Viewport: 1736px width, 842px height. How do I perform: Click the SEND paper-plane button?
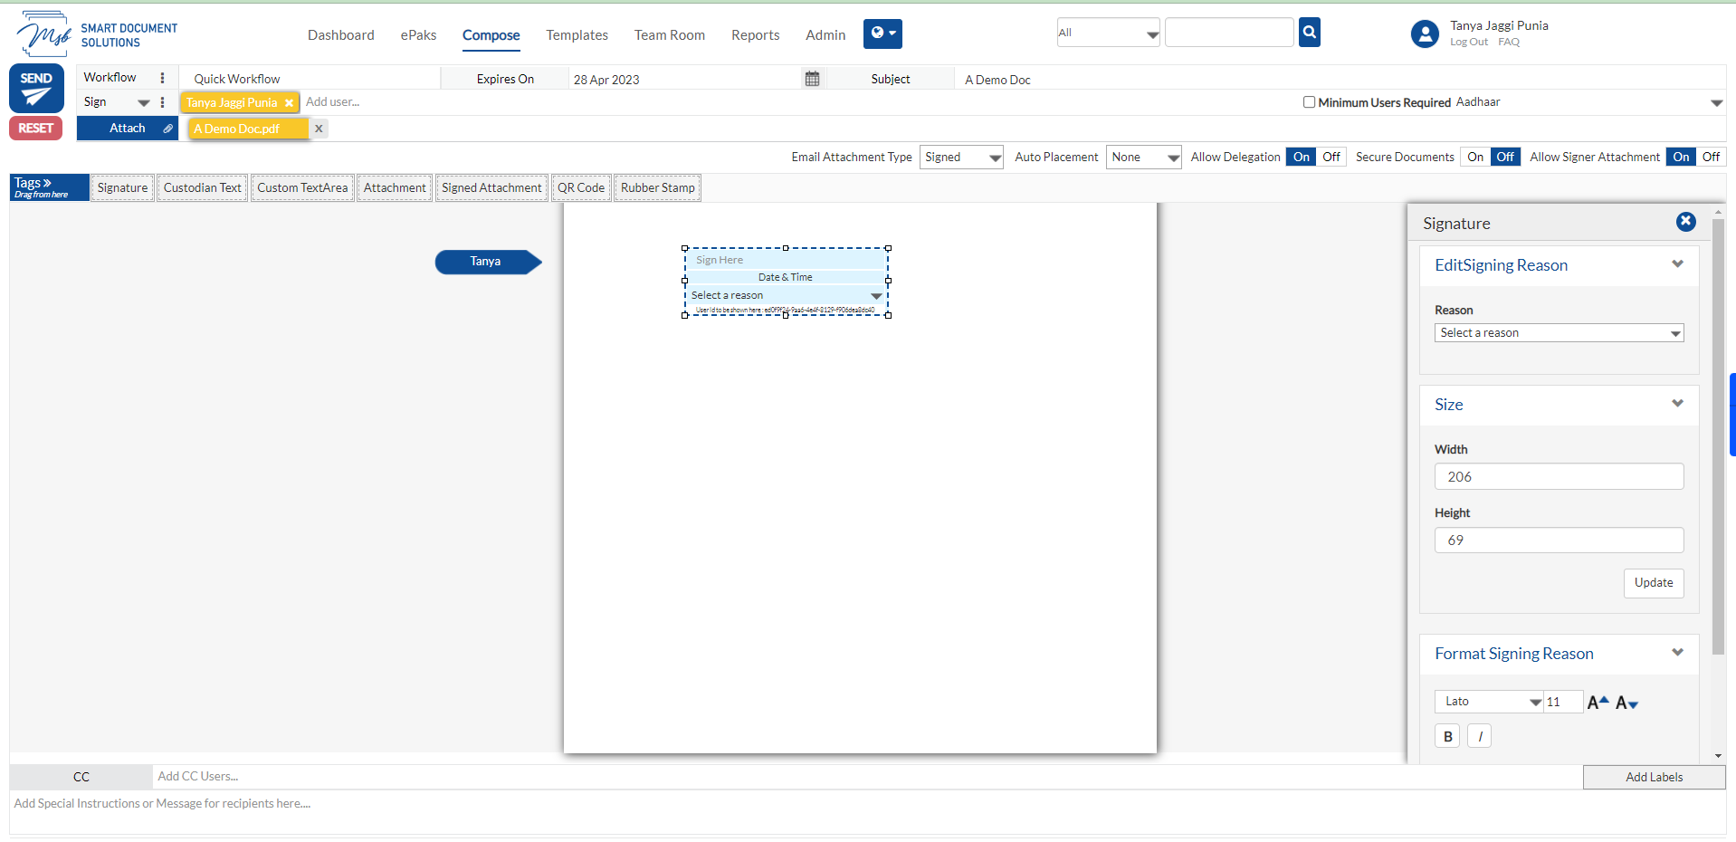tap(36, 88)
